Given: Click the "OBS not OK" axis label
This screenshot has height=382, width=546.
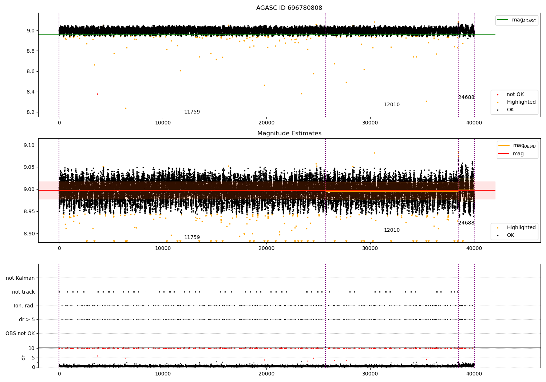Looking at the screenshot, I should point(20,334).
